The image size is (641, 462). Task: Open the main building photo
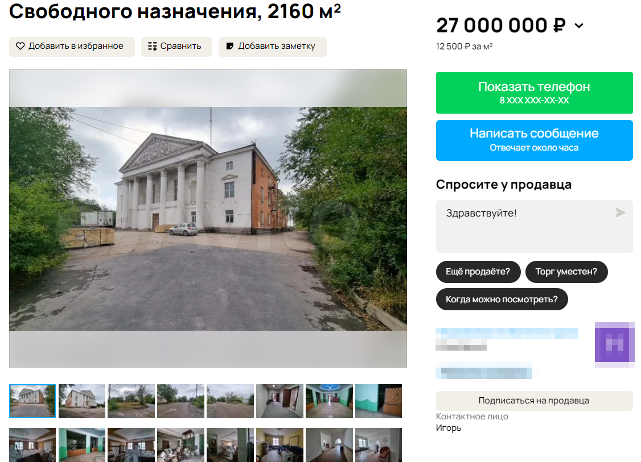[x=208, y=219]
